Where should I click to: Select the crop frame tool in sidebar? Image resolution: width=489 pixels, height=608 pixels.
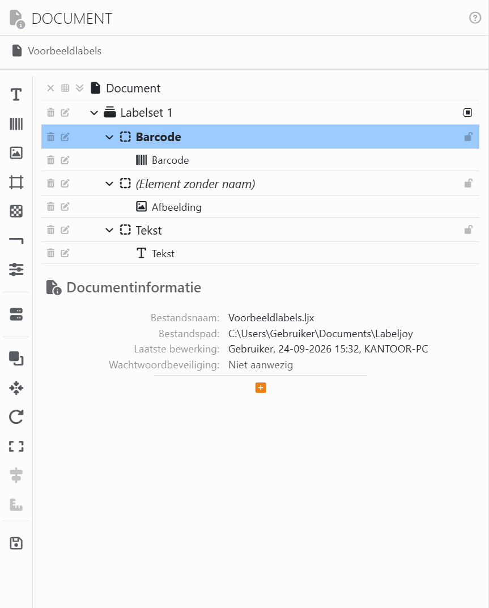point(16,182)
